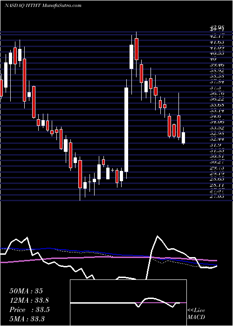
Task: Click the MACD inset chart box
Action: coord(128,303)
